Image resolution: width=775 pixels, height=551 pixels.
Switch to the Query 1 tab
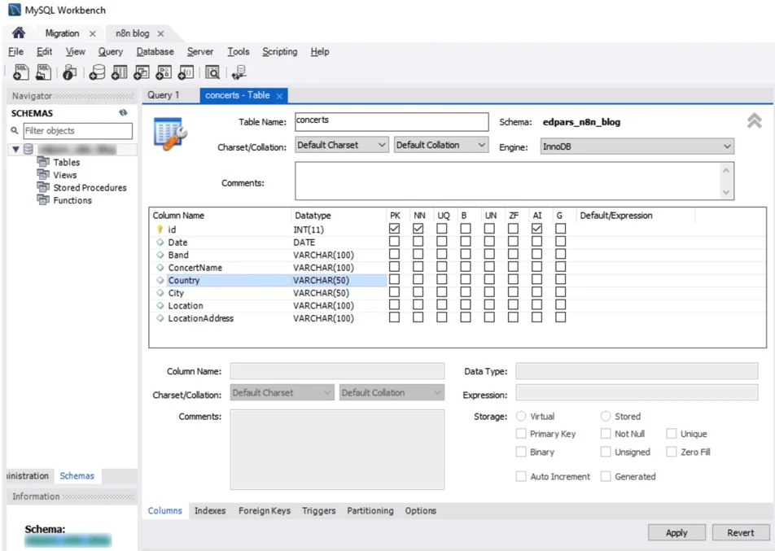coord(164,95)
